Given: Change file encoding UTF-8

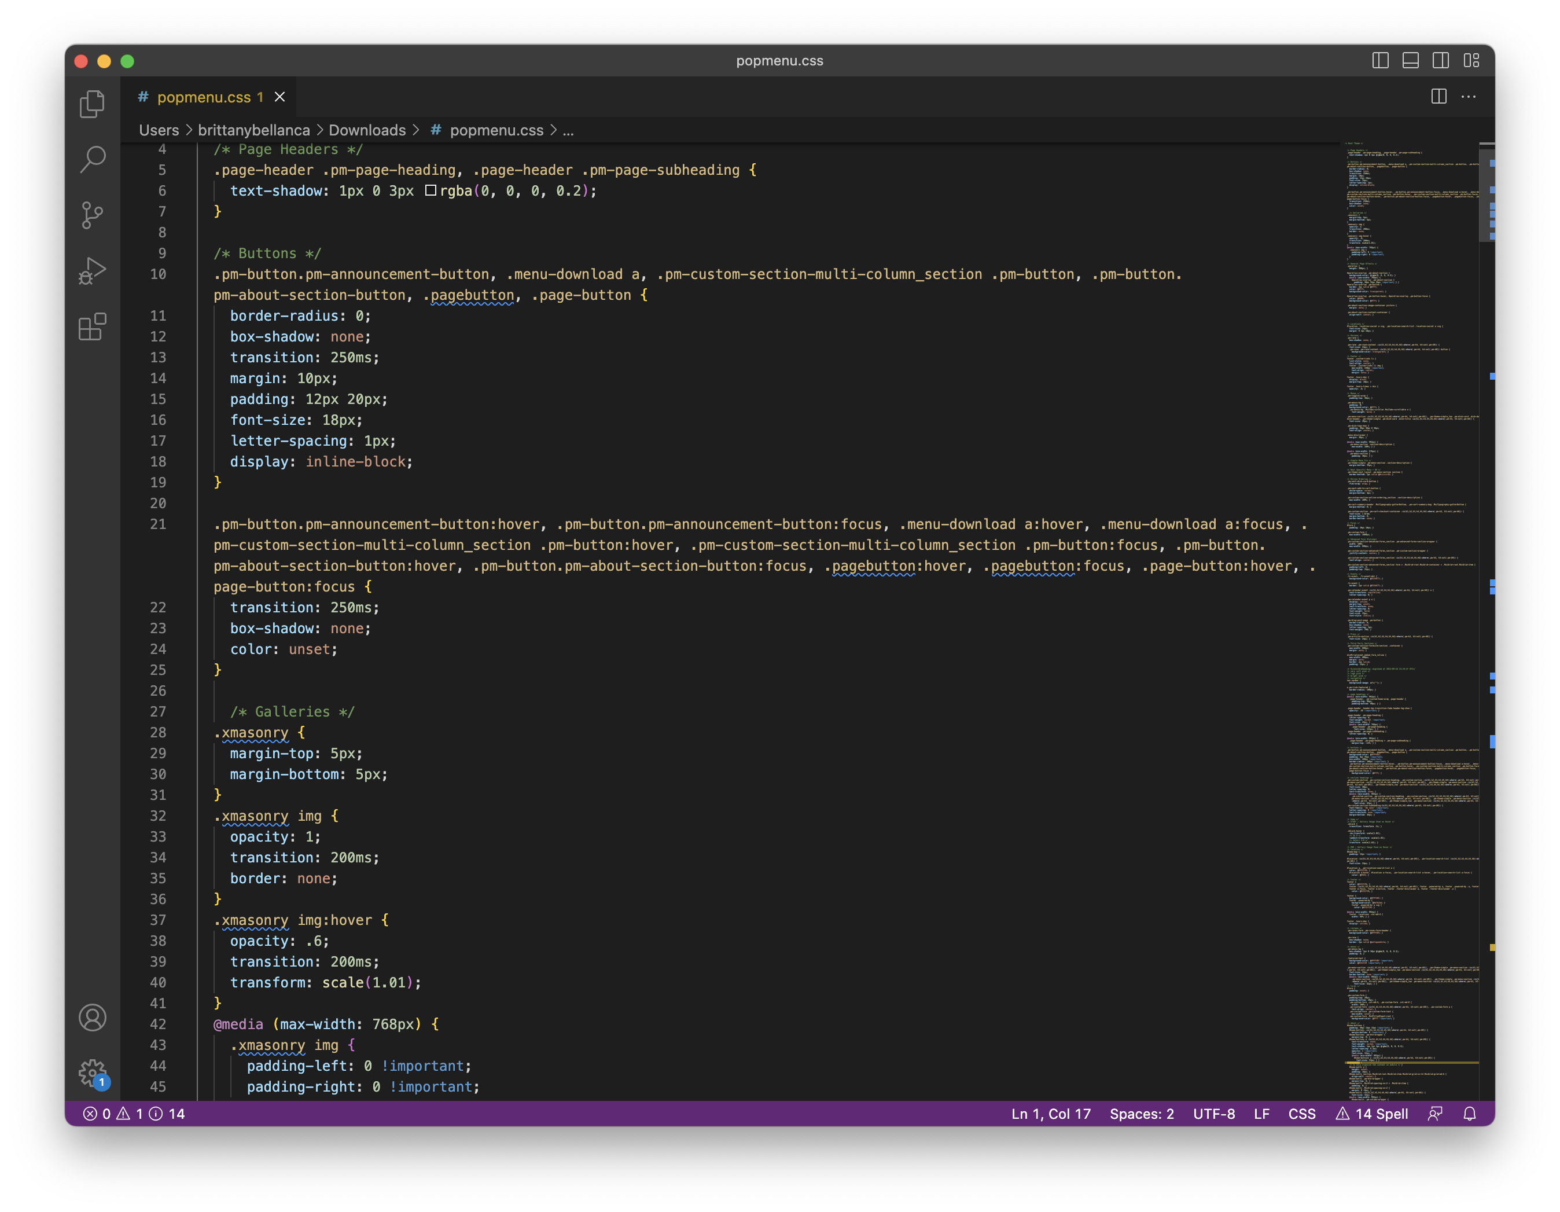Looking at the screenshot, I should [x=1213, y=1114].
